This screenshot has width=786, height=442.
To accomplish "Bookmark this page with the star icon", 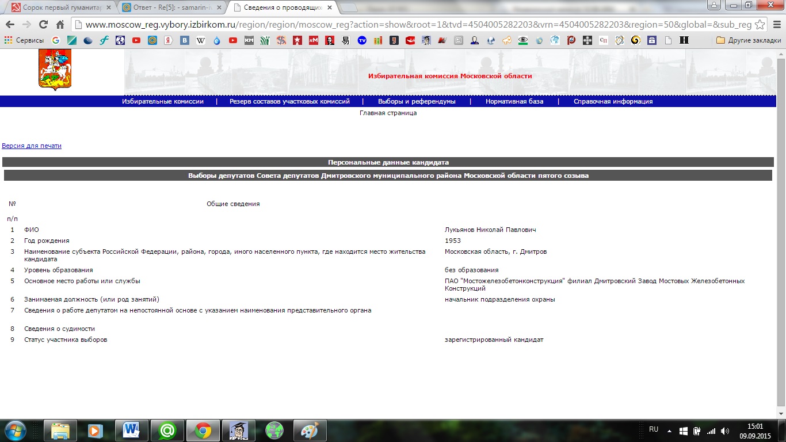I will [x=760, y=25].
